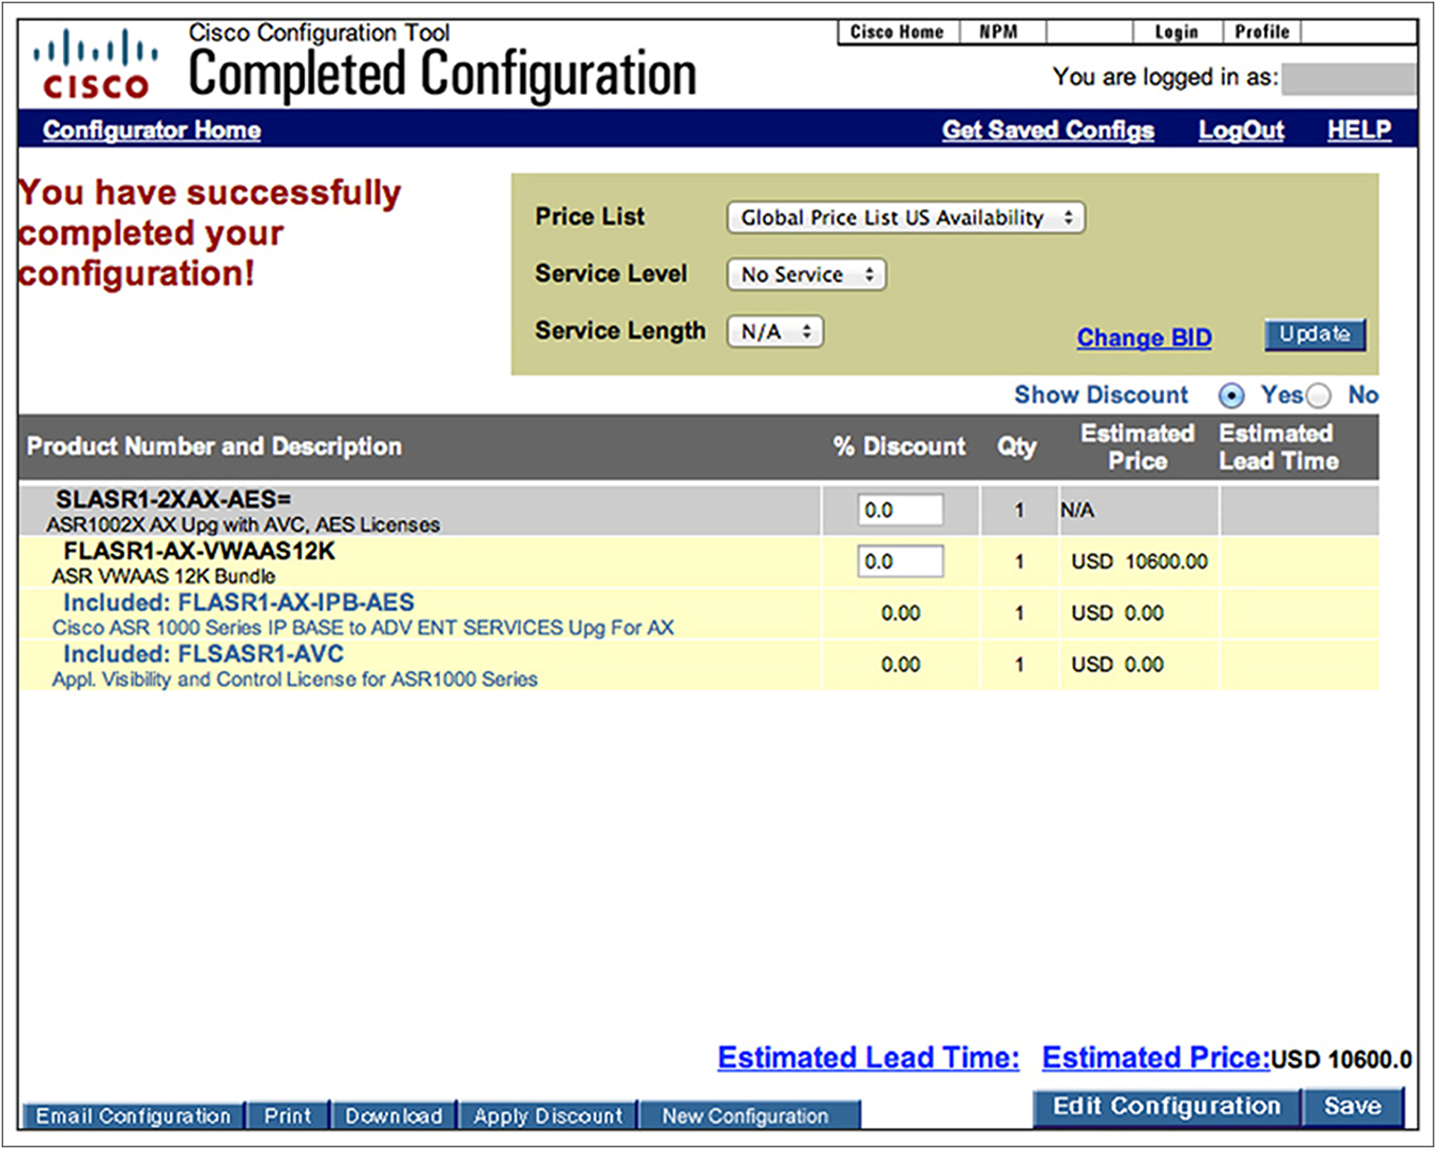Print the completed configuration
Screen dimensions: 1436x1149
(x=288, y=1115)
